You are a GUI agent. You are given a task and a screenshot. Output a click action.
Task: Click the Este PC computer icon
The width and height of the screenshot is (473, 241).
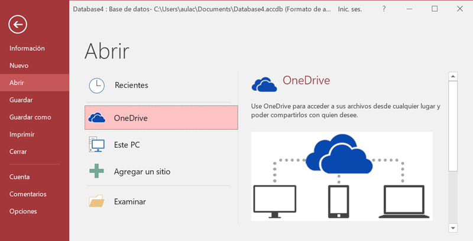tap(96, 144)
